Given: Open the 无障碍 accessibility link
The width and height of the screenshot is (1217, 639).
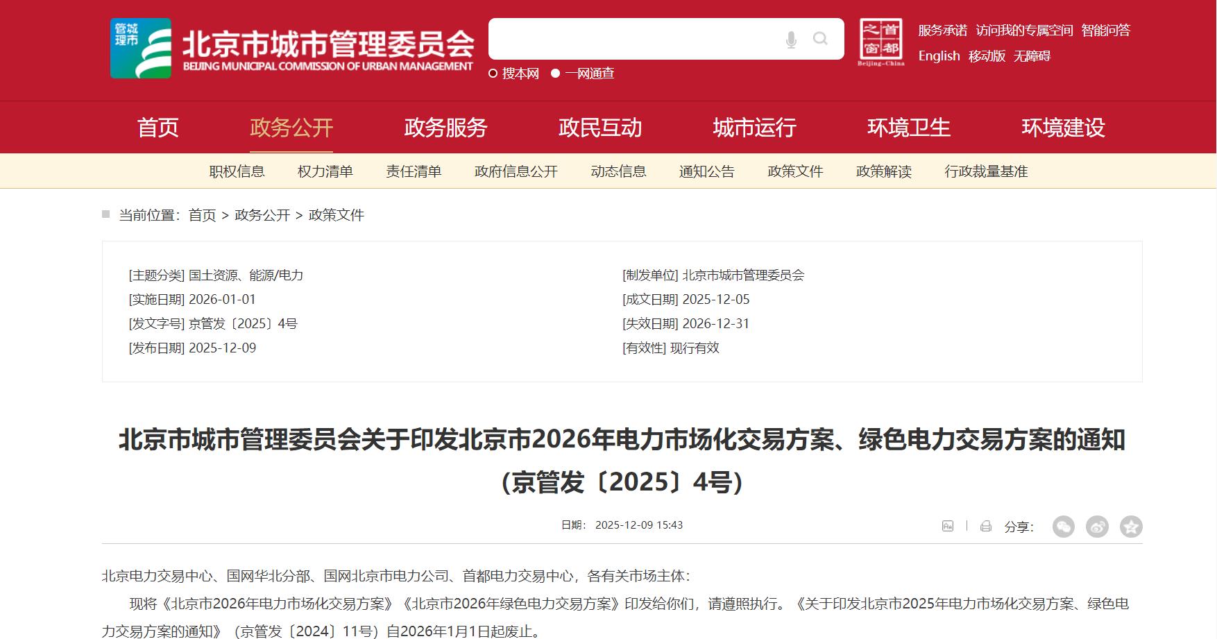Looking at the screenshot, I should pos(1032,56).
